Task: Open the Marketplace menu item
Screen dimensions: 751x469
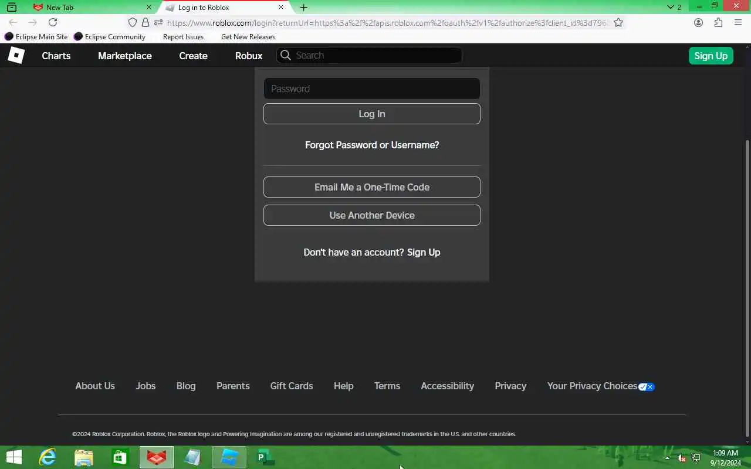Action: [x=125, y=56]
